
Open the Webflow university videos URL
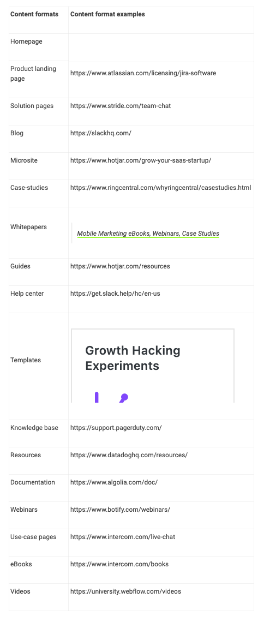[x=125, y=591]
